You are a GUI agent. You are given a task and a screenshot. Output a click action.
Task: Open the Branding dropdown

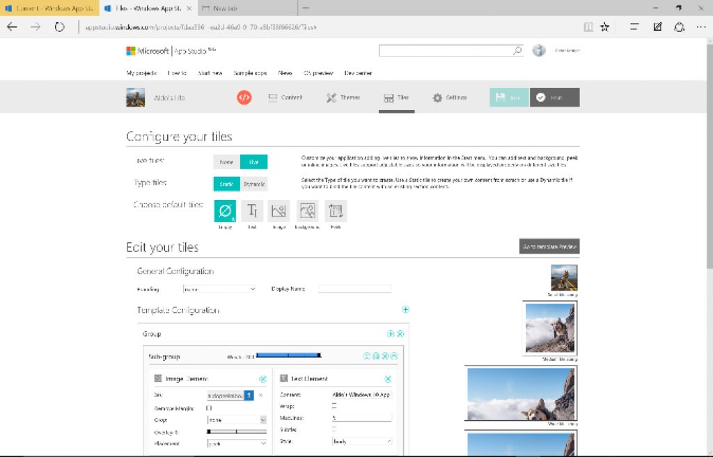click(x=219, y=289)
